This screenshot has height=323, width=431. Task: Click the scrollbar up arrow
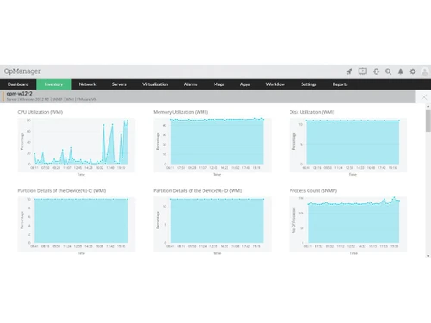tap(428, 107)
